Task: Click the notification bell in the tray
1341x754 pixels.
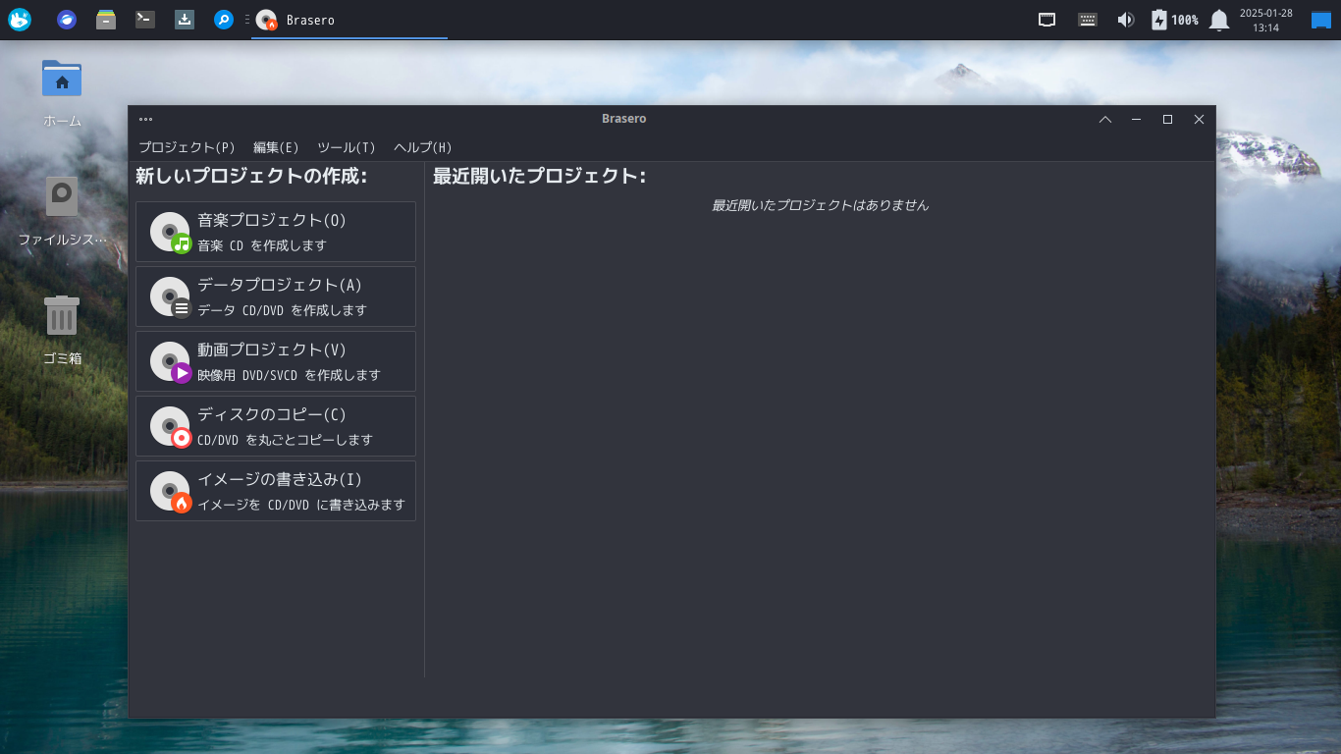Action: pyautogui.click(x=1218, y=19)
